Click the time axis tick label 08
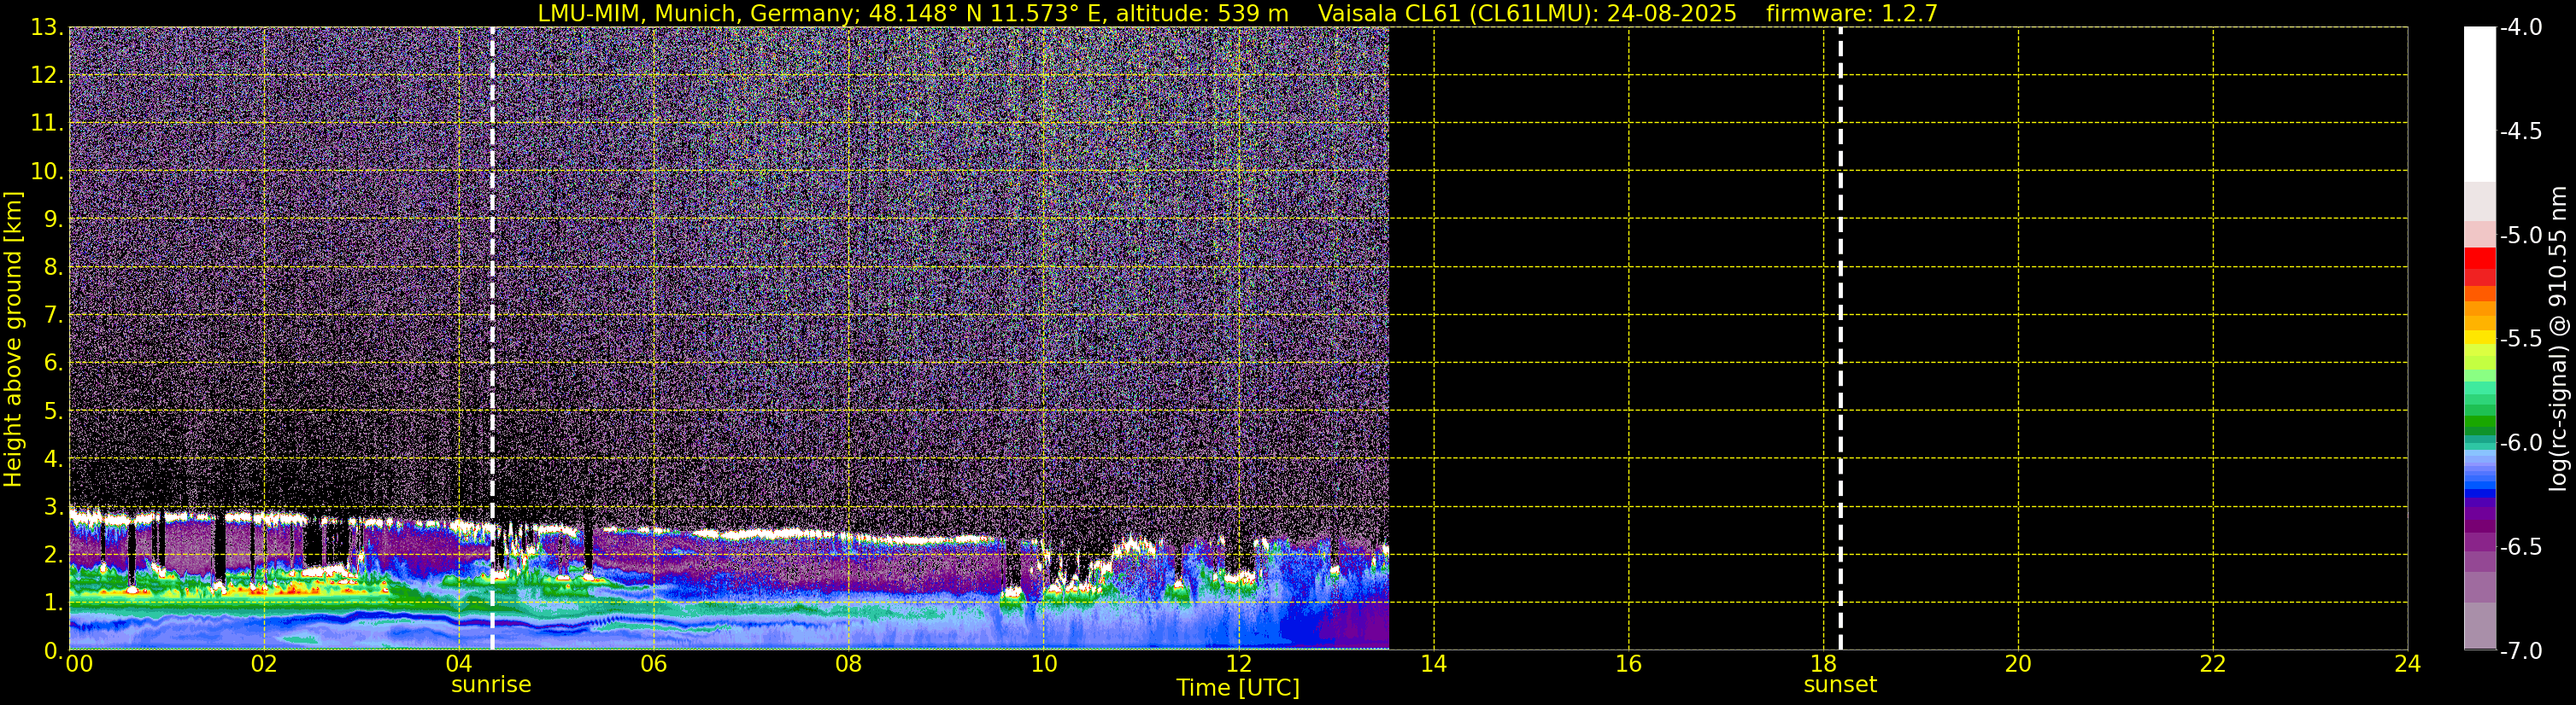 click(x=849, y=664)
